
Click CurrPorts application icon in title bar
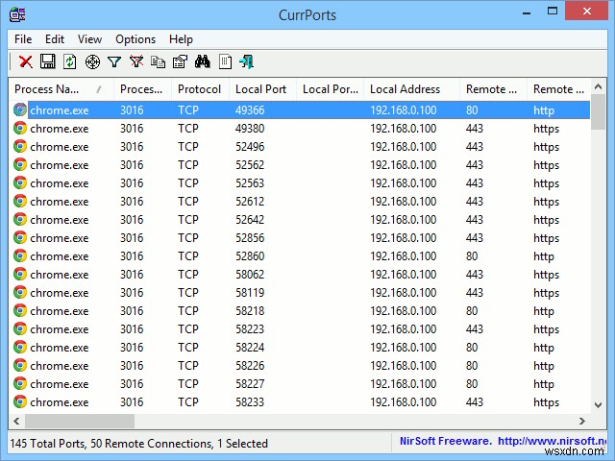click(x=17, y=14)
